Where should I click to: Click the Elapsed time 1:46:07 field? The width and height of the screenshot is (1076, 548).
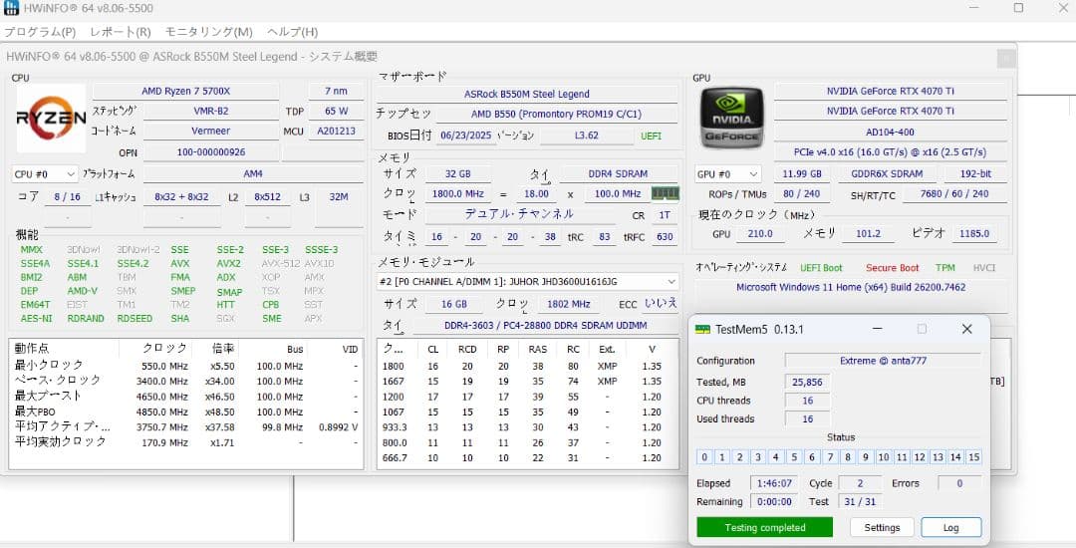774,483
